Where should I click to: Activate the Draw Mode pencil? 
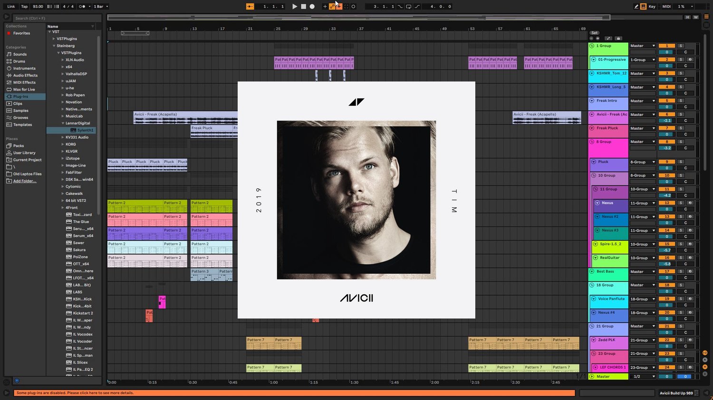[x=636, y=7]
